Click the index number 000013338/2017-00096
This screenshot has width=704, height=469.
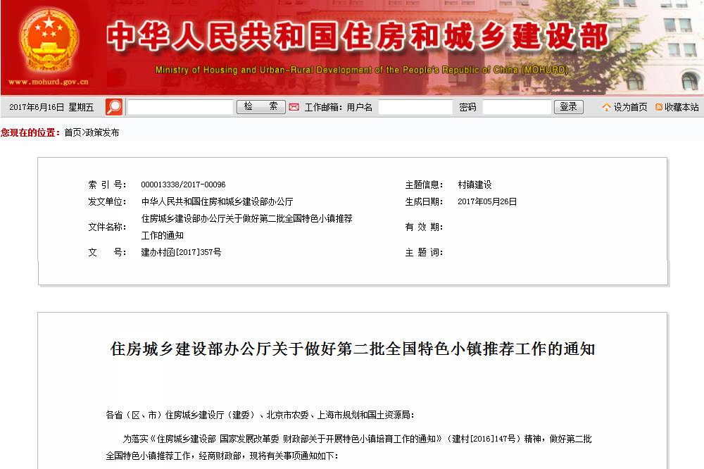pyautogui.click(x=183, y=185)
